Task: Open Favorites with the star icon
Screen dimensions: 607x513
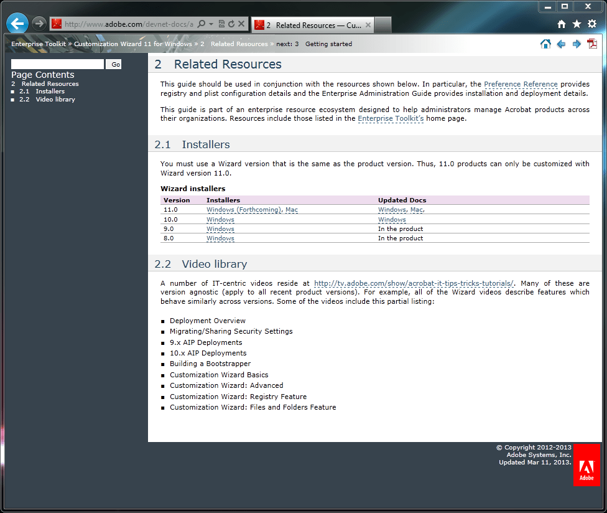Action: pos(577,23)
